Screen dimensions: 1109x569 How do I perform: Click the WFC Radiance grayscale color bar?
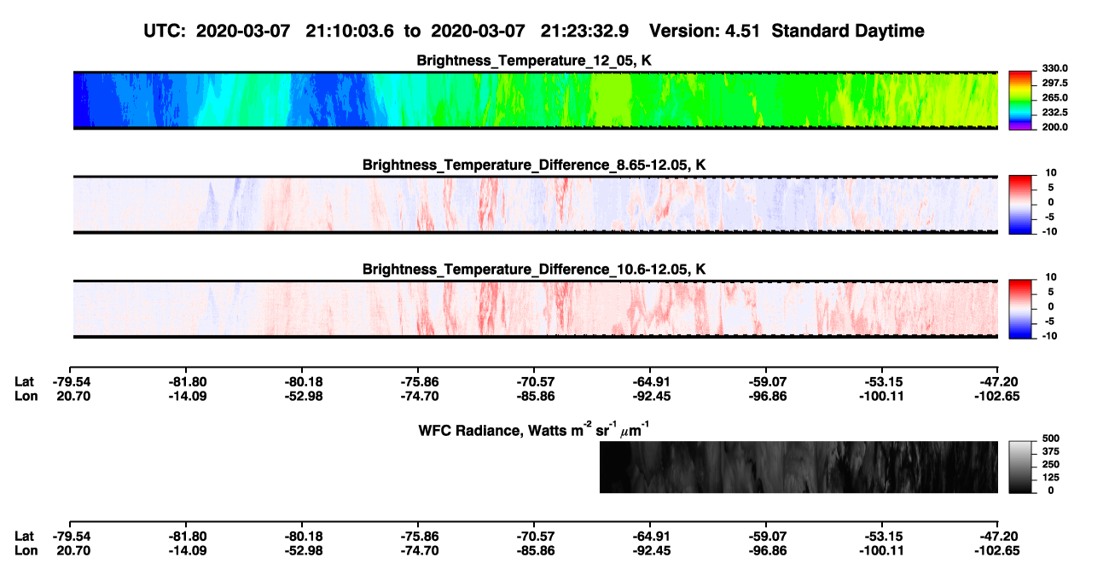1019,467
